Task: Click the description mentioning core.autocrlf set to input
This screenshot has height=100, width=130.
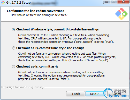Action: point(67,57)
